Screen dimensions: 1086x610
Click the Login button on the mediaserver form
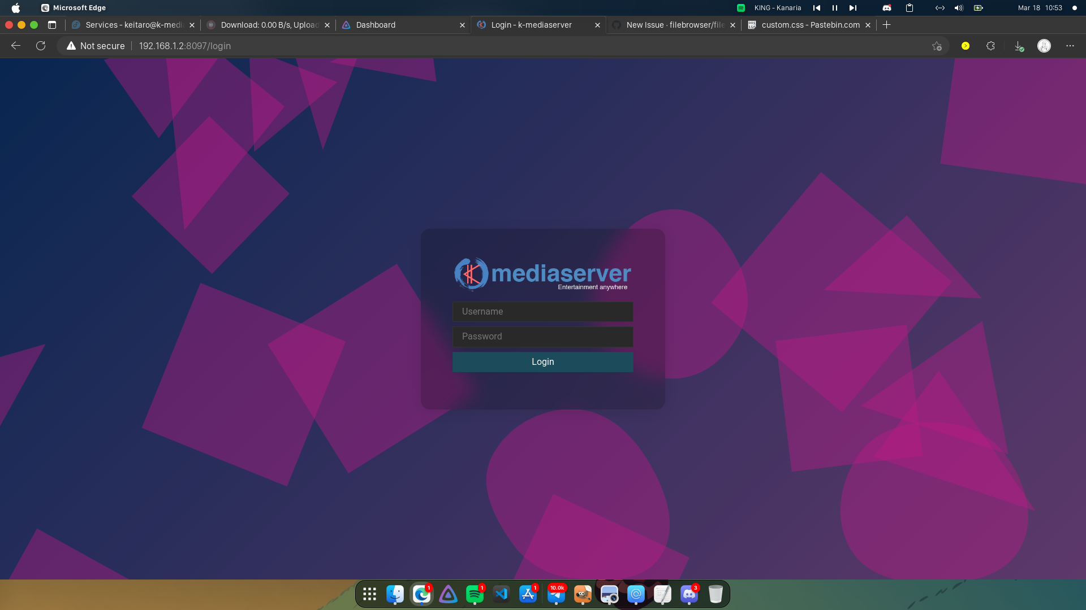click(542, 361)
